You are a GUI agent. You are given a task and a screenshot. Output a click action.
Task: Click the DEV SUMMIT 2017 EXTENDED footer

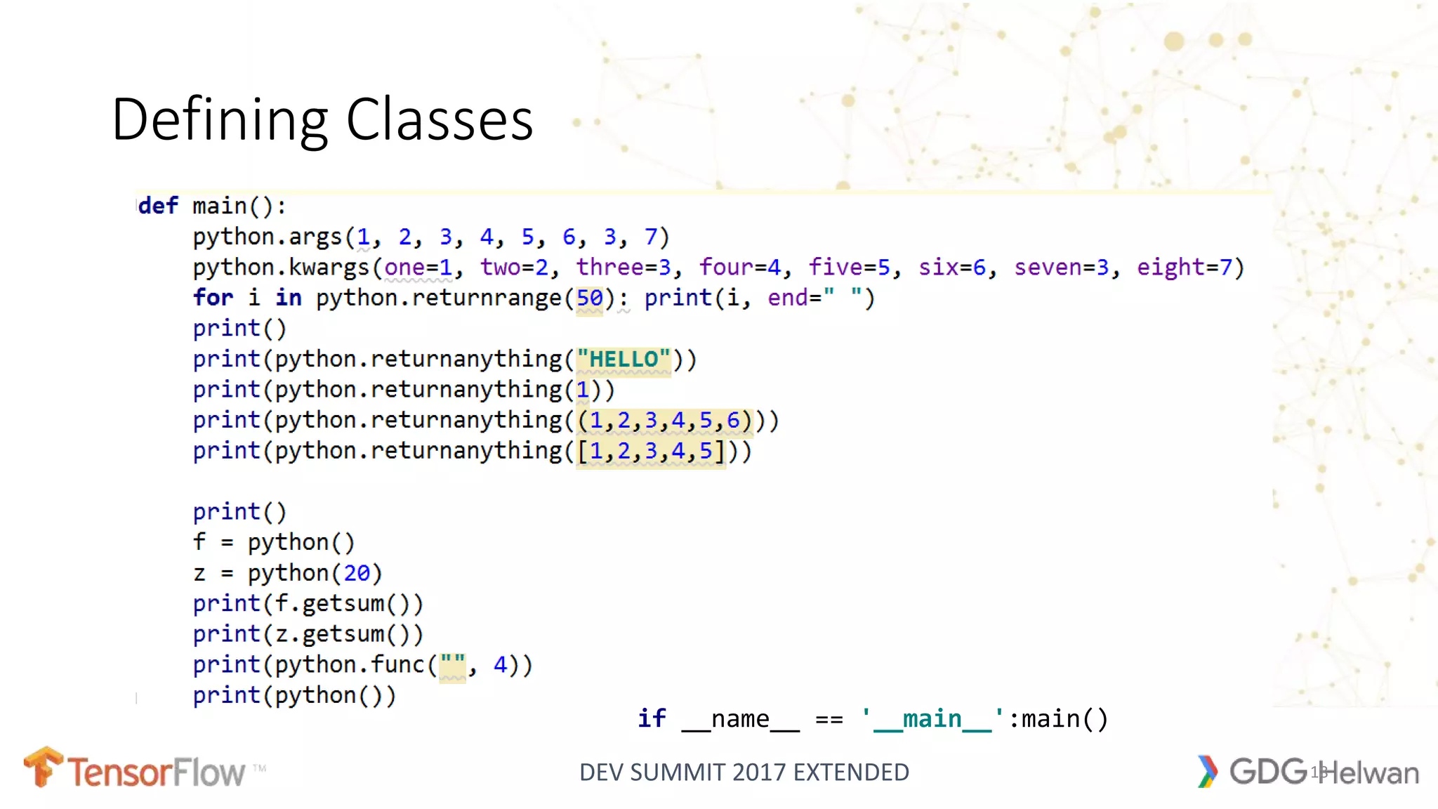(744, 772)
